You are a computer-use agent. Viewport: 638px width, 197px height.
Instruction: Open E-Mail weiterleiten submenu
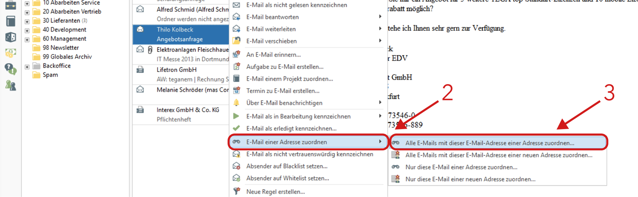click(308, 29)
